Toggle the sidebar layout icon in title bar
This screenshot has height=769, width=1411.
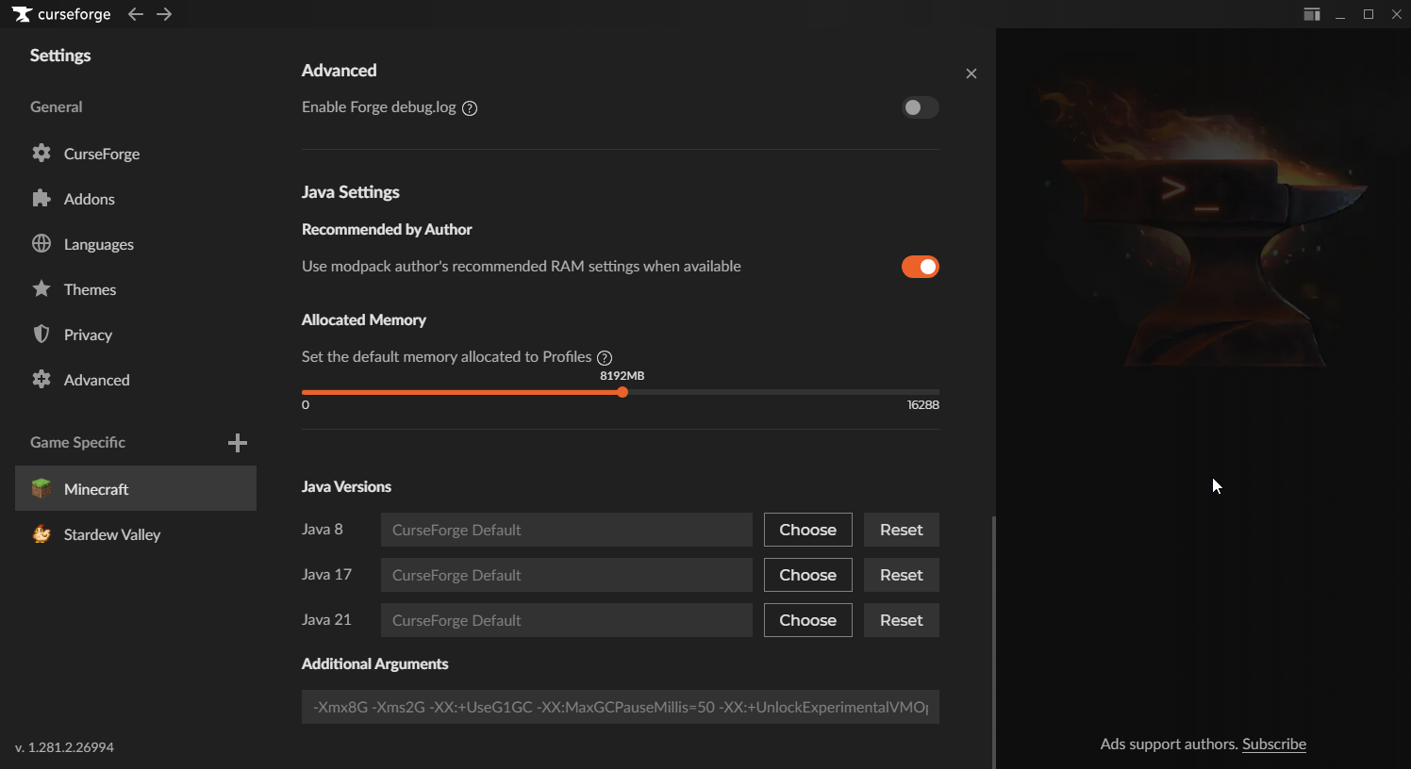pyautogui.click(x=1312, y=14)
